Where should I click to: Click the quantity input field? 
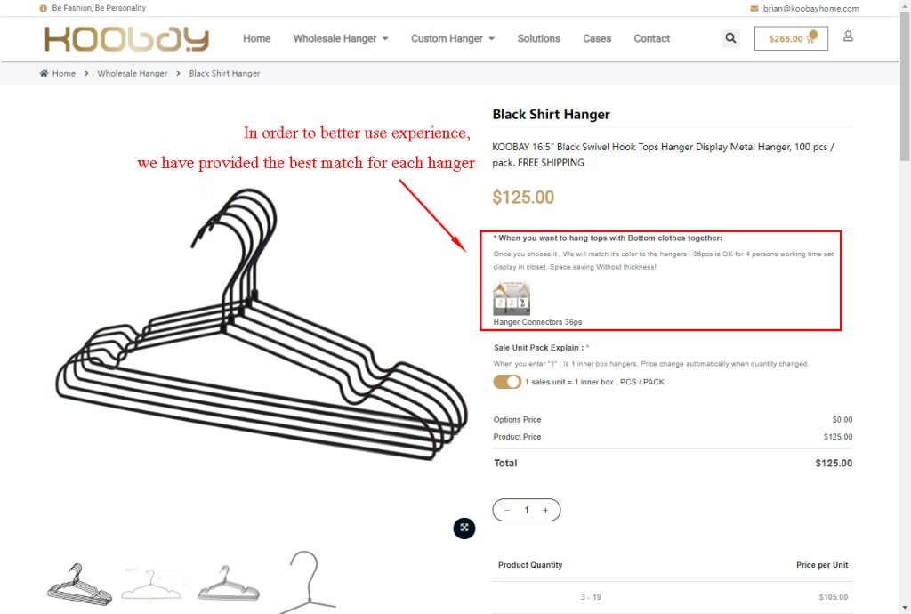pos(527,510)
